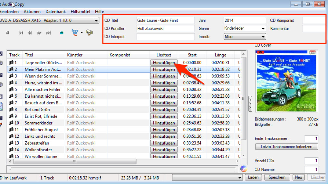Select track 10 Sommerkinder

(x=38, y=123)
